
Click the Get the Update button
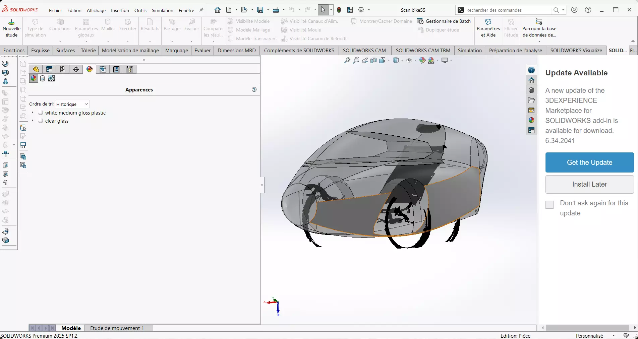(589, 162)
